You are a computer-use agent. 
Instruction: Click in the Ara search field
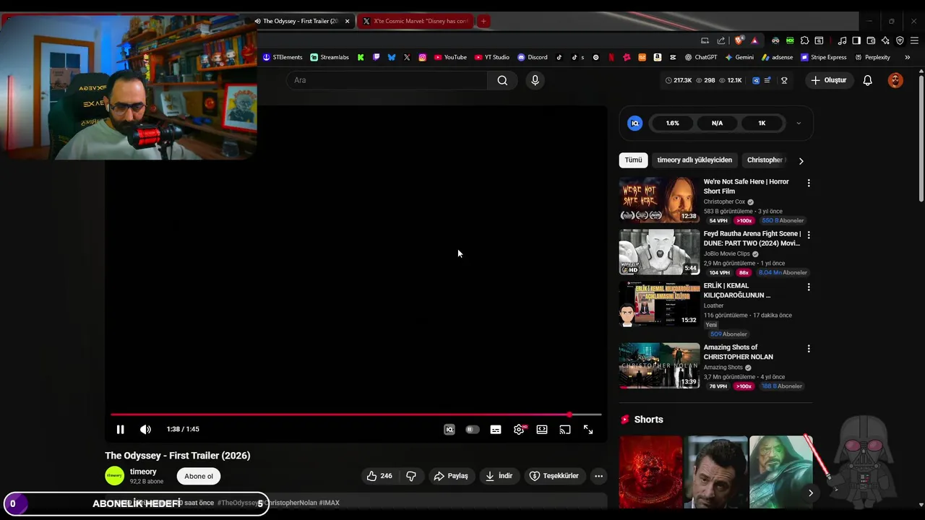[x=387, y=80]
